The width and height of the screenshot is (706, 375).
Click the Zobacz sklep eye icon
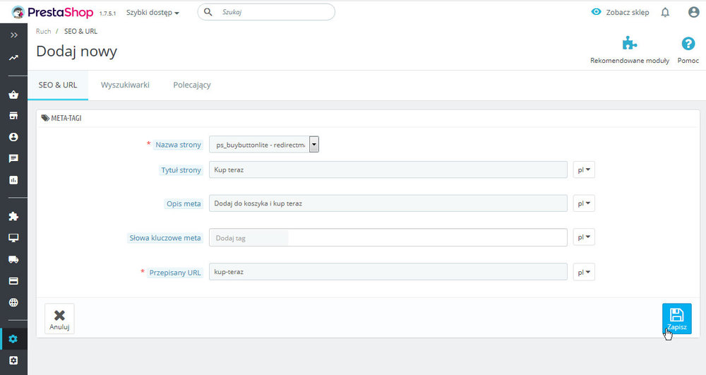tap(596, 12)
